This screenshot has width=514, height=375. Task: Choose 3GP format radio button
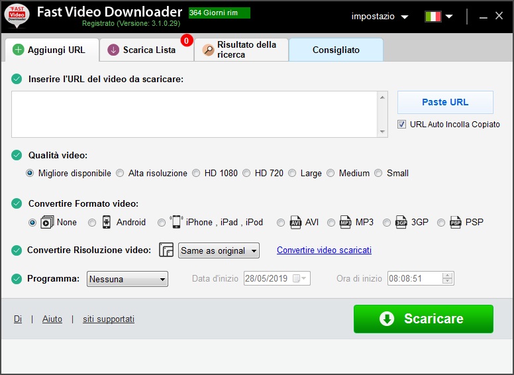tap(387, 223)
